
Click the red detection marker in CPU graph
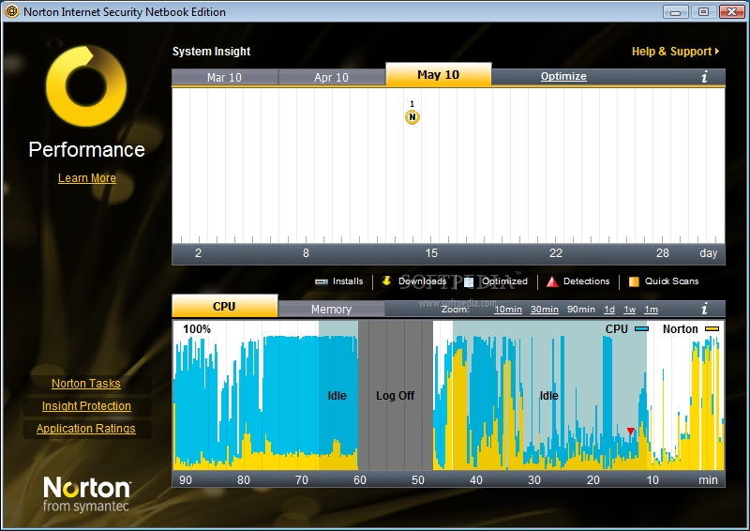(x=630, y=431)
